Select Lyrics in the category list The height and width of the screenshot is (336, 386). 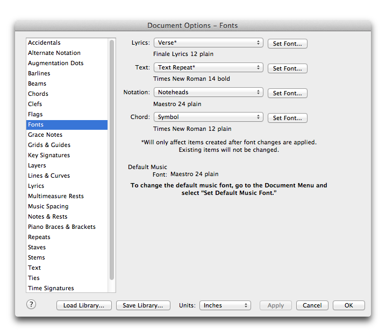(x=67, y=186)
